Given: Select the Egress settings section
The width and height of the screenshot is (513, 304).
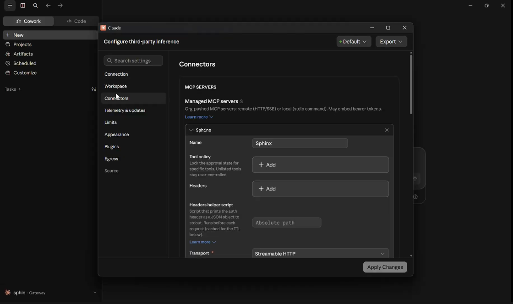Looking at the screenshot, I should coord(133,159).
